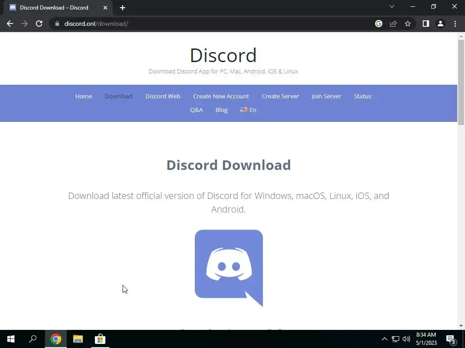Show hidden system tray icons
This screenshot has width=465, height=348.
pos(384,339)
